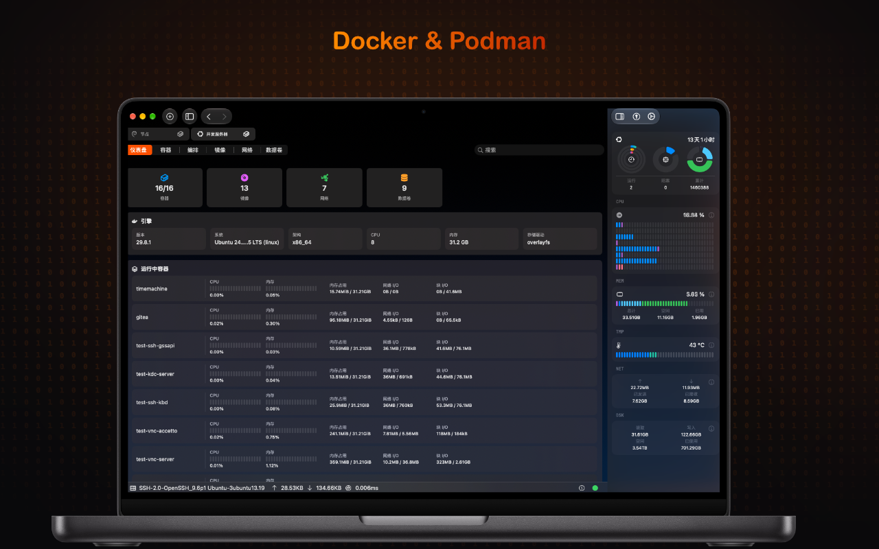
Task: Open the CPU section info icon
Action: pyautogui.click(x=711, y=215)
